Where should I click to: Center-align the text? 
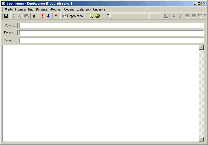pos(194,16)
